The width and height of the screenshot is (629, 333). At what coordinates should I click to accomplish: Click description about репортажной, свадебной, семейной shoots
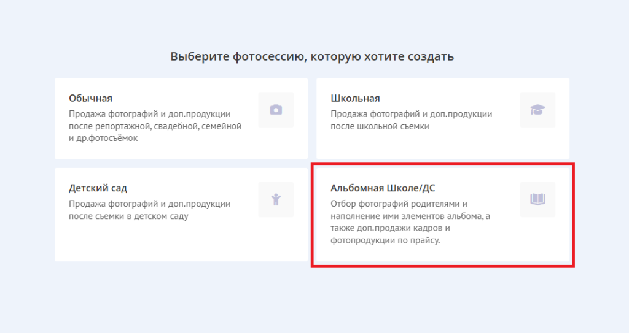155,126
